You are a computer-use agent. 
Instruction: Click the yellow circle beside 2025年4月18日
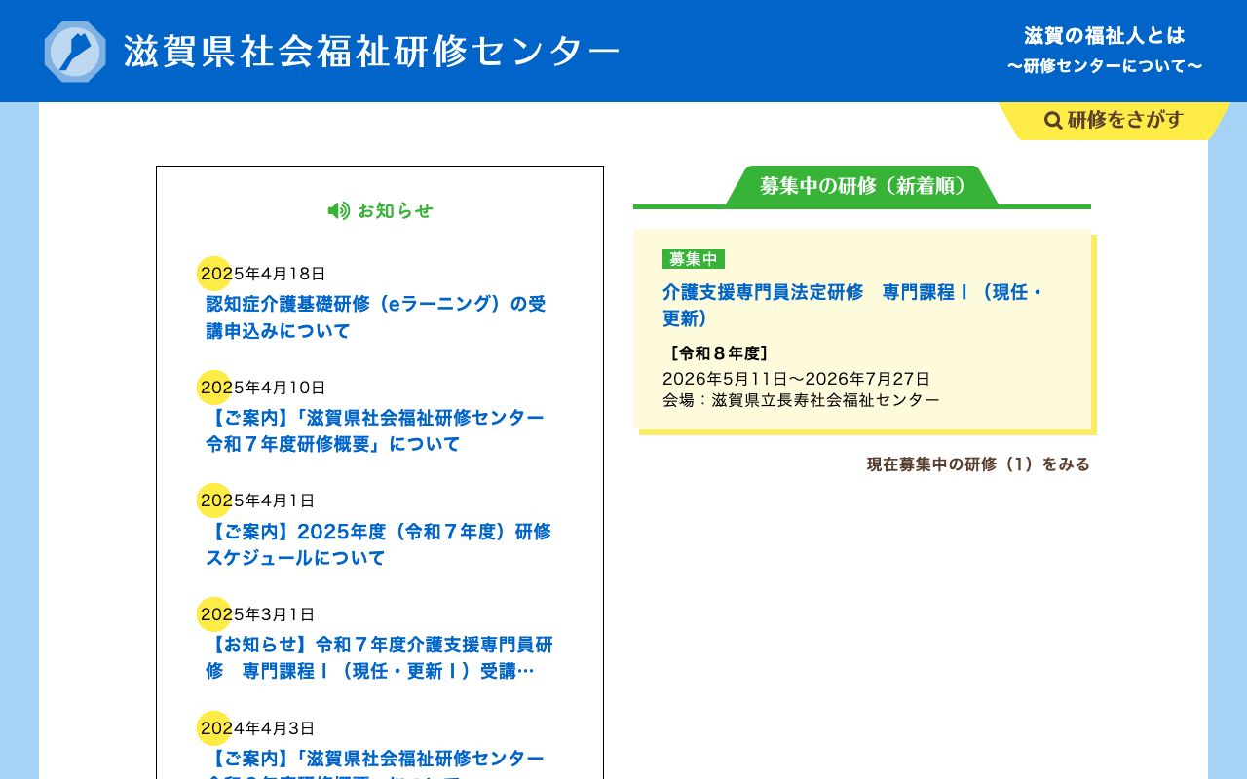pos(214,274)
